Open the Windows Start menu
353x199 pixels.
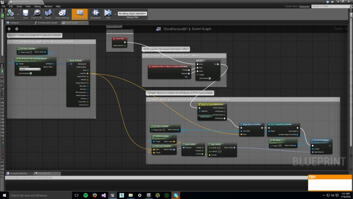4,195
